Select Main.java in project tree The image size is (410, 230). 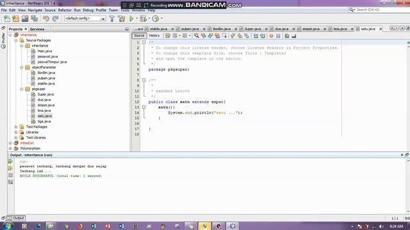click(44, 51)
